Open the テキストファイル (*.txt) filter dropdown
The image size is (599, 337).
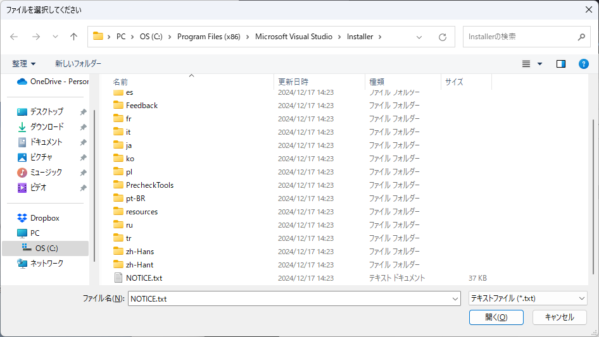(527, 298)
